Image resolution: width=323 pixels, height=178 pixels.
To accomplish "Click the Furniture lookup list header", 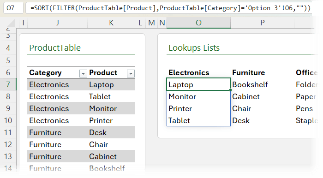I will [x=262, y=72].
